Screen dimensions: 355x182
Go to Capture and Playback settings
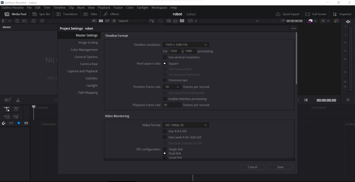click(82, 71)
